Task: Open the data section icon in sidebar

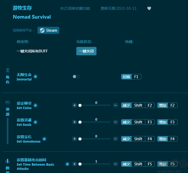Action: tap(8, 161)
